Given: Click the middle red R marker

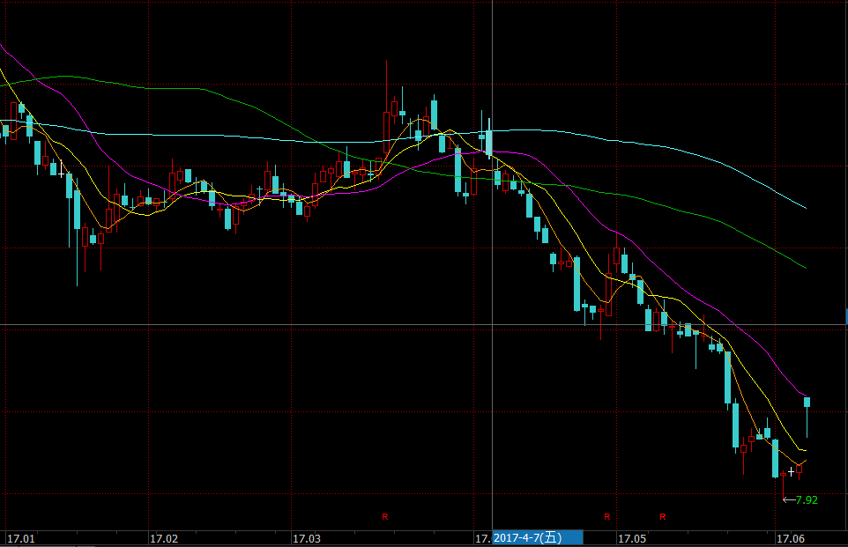Looking at the screenshot, I should [606, 515].
